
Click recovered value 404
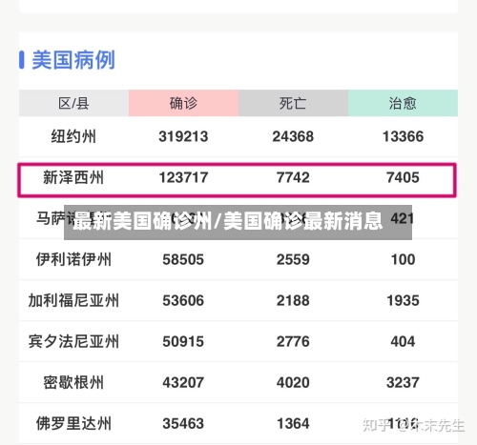tap(403, 341)
